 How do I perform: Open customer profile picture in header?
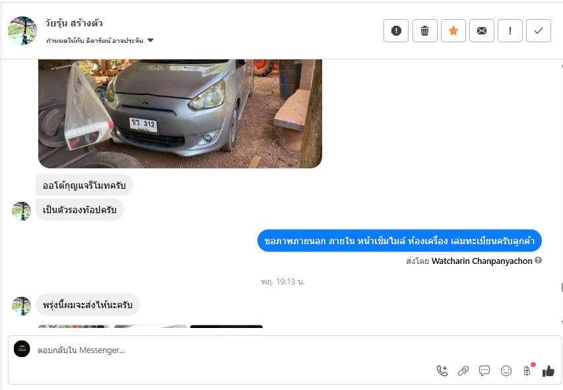pos(22,30)
